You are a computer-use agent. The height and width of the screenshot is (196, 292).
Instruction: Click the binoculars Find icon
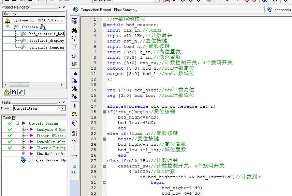pyautogui.click(x=74, y=30)
